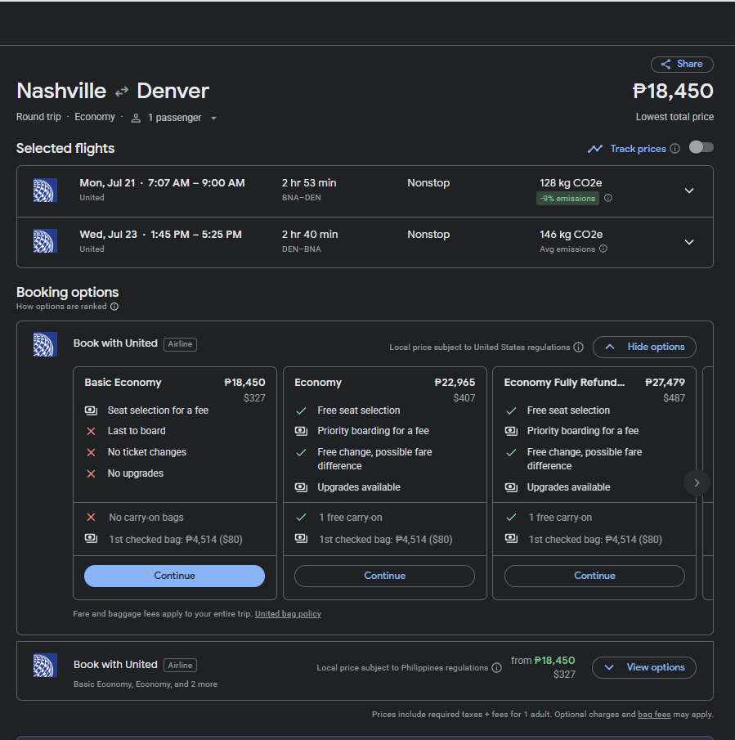Click fee icon beside Economy Priority boarding
735x740 pixels.
click(x=301, y=431)
